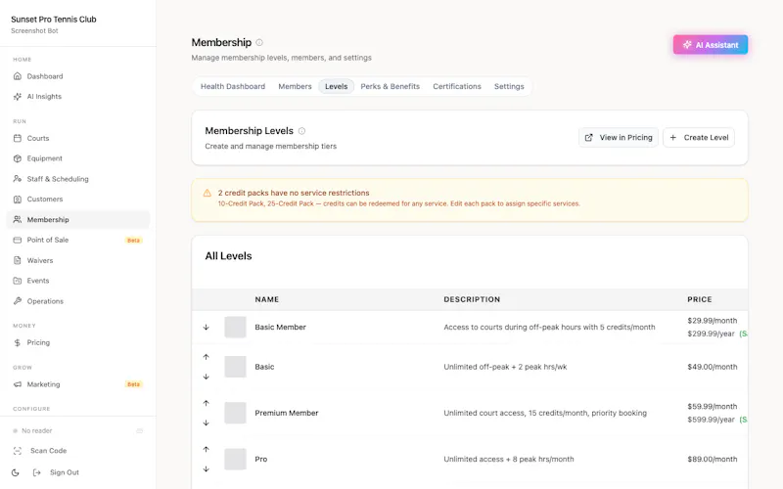
Task: Click the Waivers document icon
Action: pyautogui.click(x=18, y=260)
